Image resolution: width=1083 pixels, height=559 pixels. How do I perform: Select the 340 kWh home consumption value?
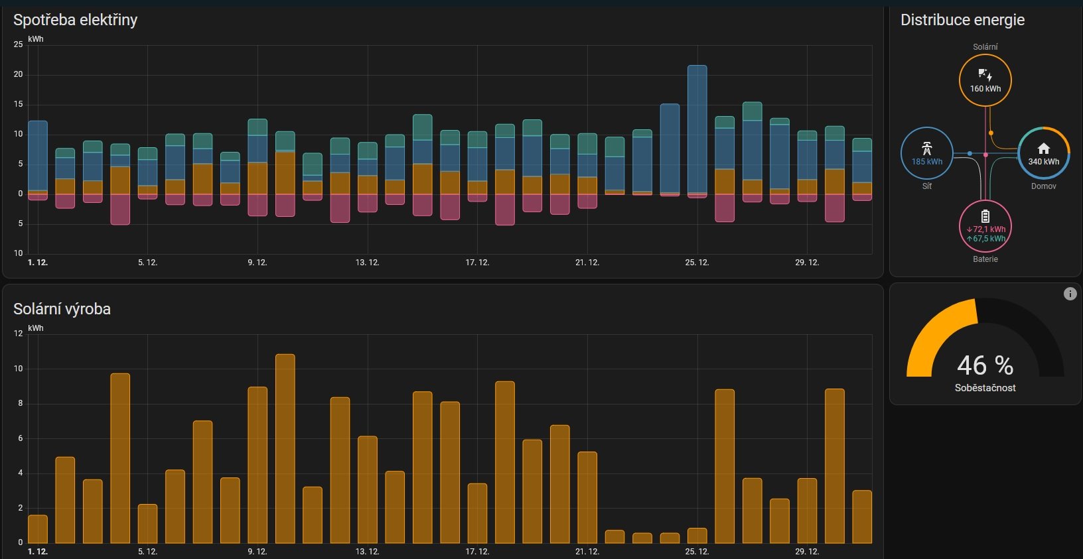(x=1043, y=162)
